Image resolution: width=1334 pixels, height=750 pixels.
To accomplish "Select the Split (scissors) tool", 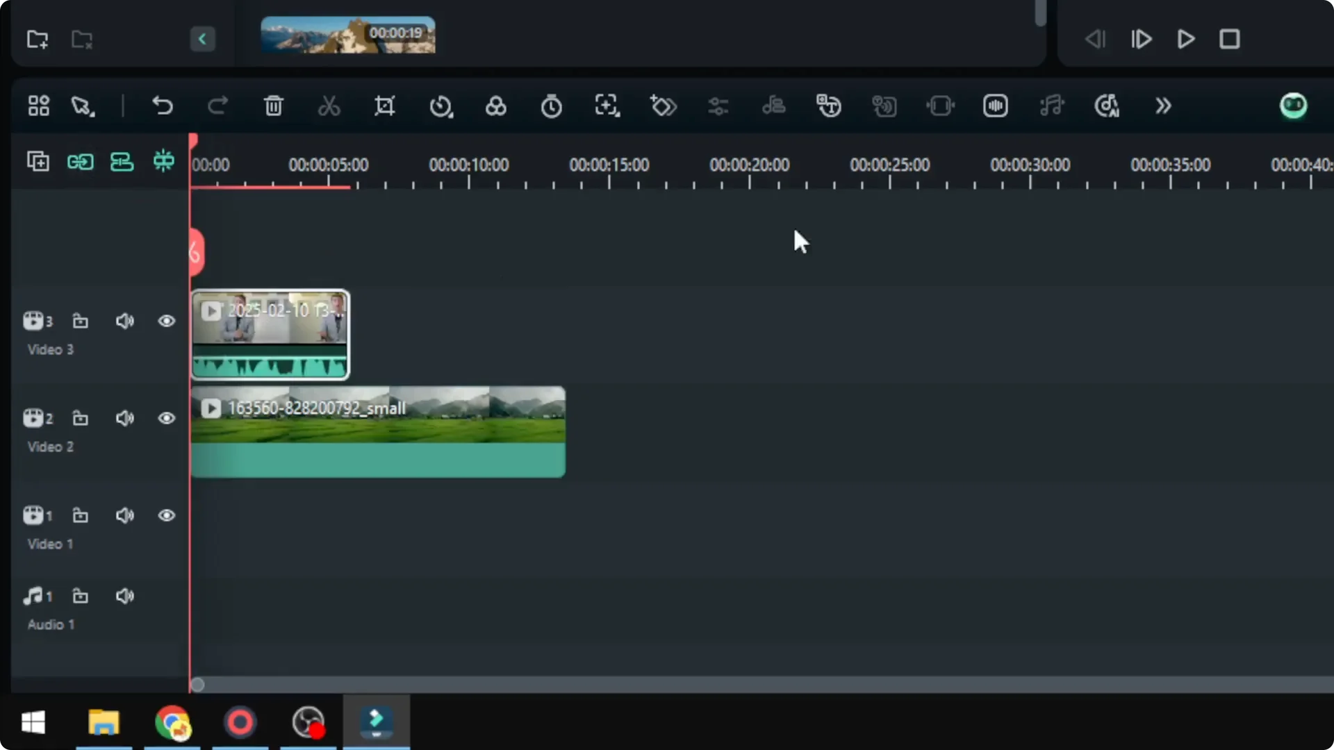I will 329,106.
